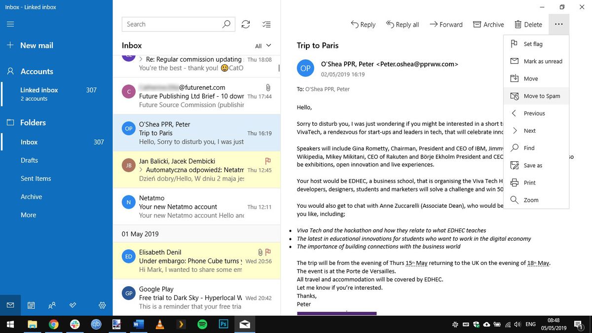The width and height of the screenshot is (592, 333).
Task: Toggle the flag on Jan Balicki's email
Action: tap(267, 161)
